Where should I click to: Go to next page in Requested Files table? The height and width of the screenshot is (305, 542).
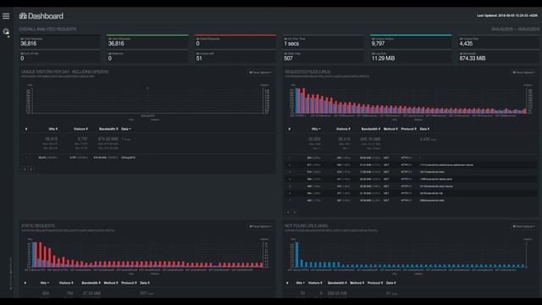coord(295,213)
